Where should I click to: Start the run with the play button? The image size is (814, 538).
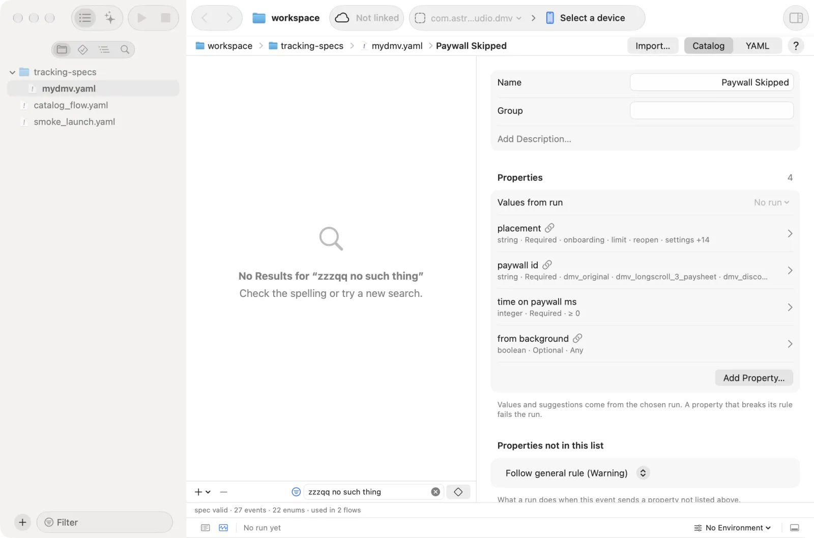click(x=142, y=18)
